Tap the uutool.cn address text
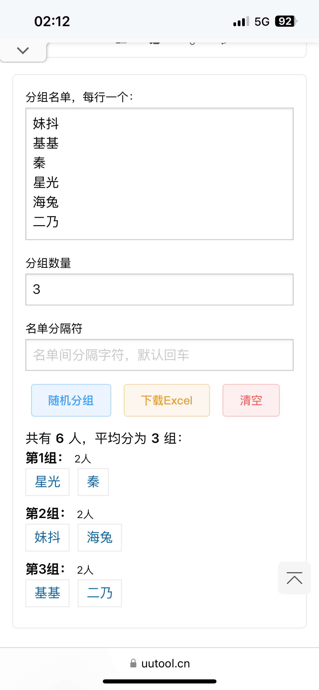This screenshot has height=690, width=319. 165,663
